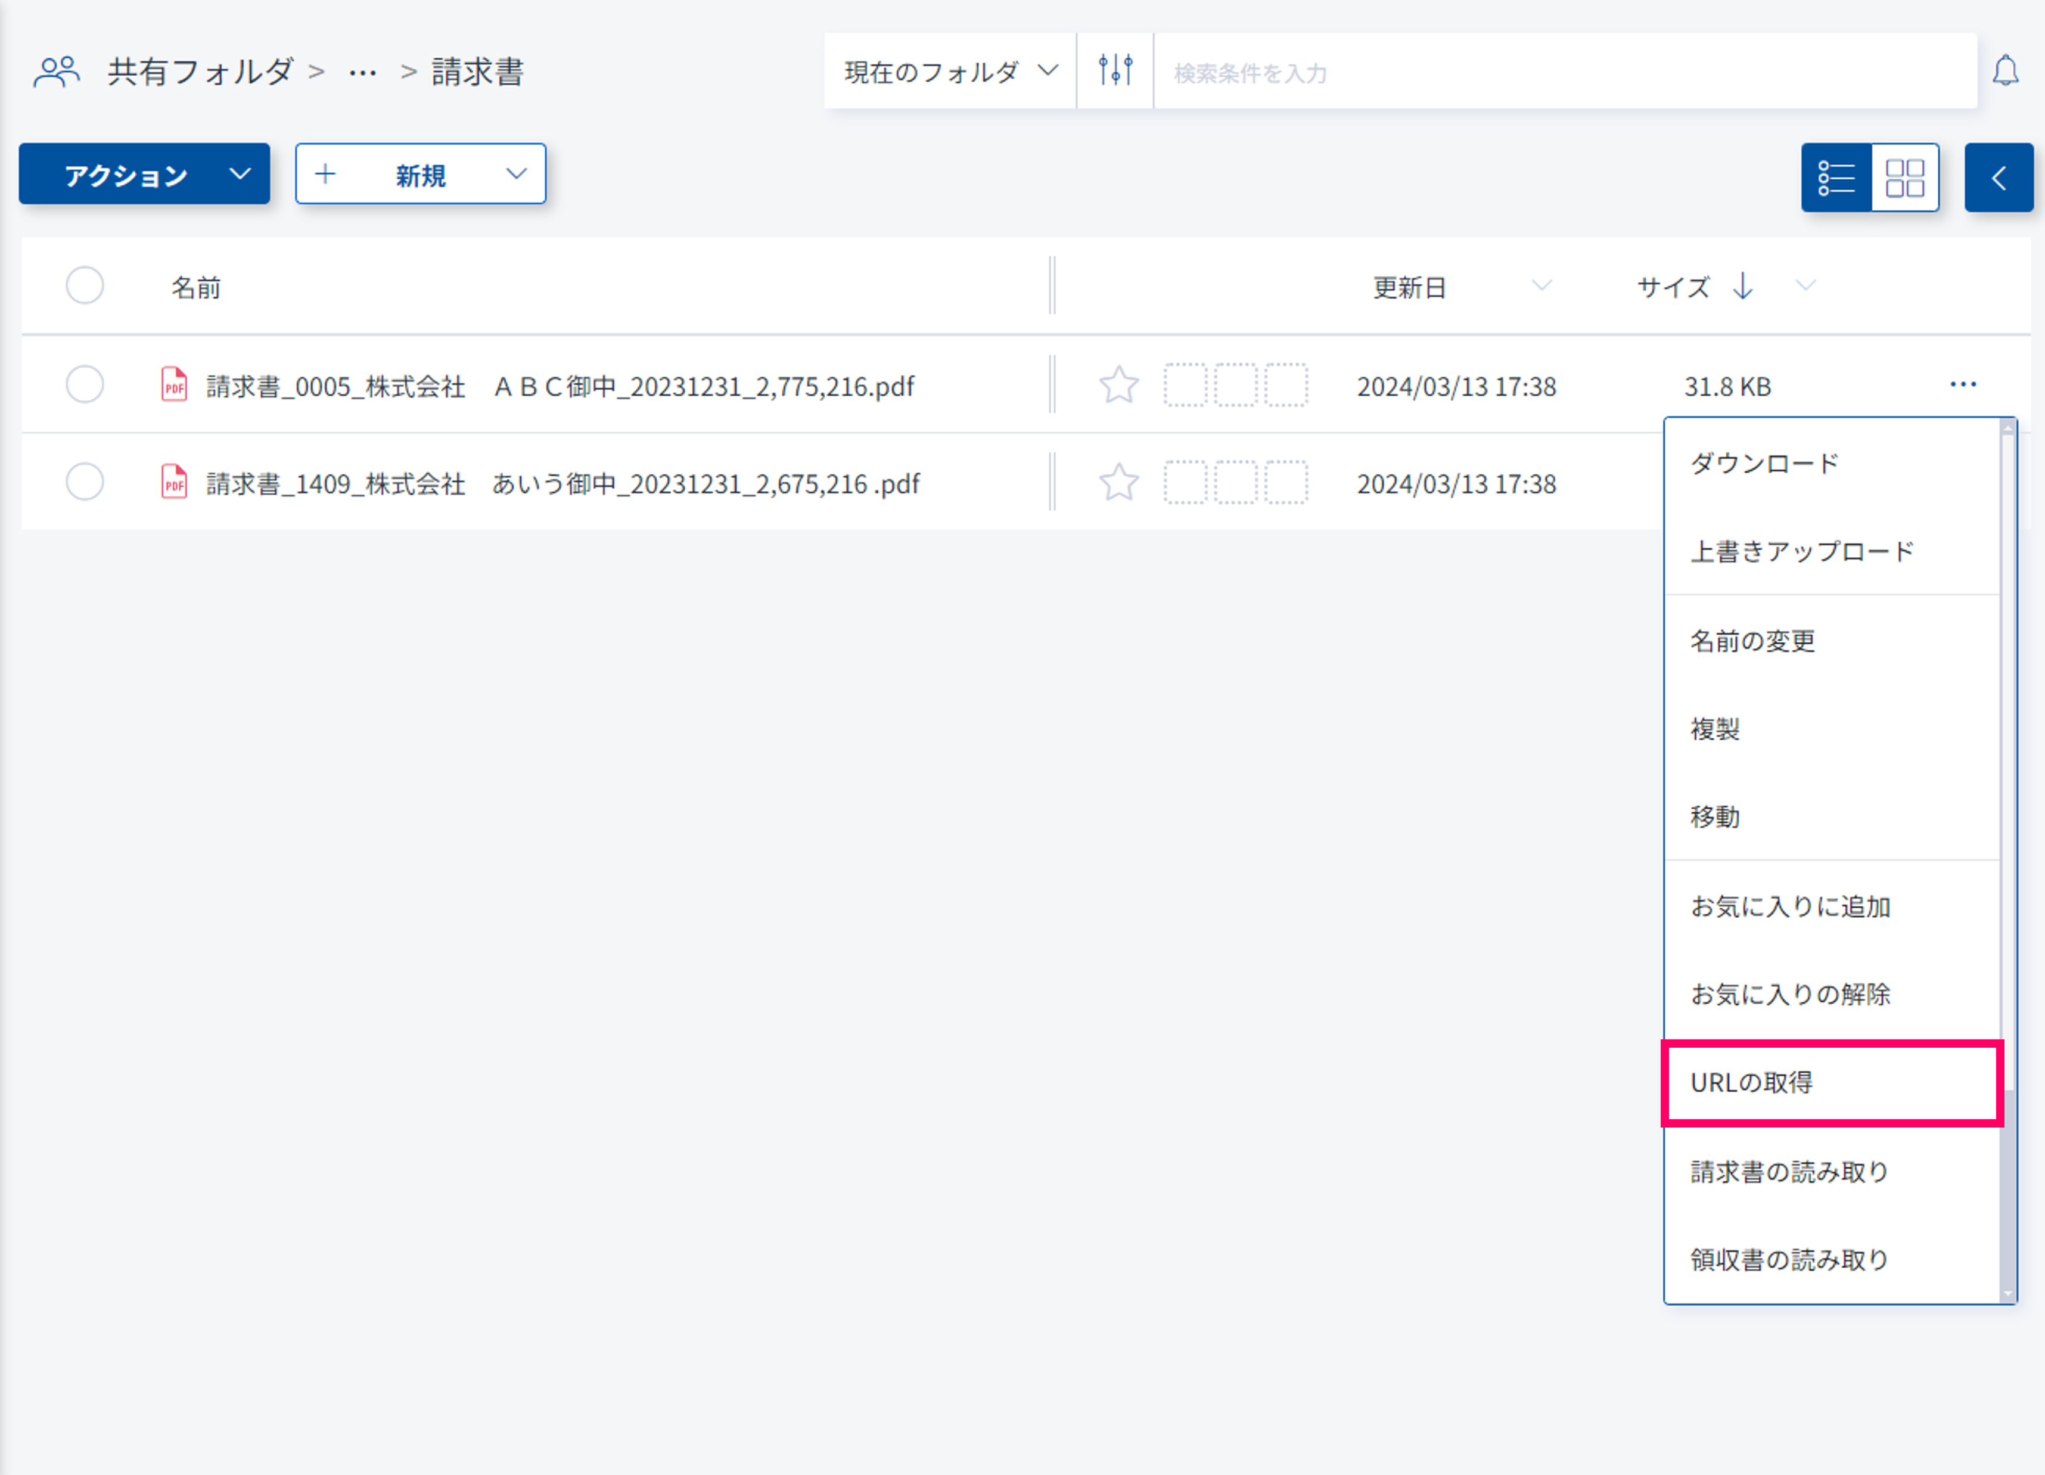2045x1475 pixels.
Task: Open the 現在のフォルダ search scope dropdown
Action: (x=949, y=72)
